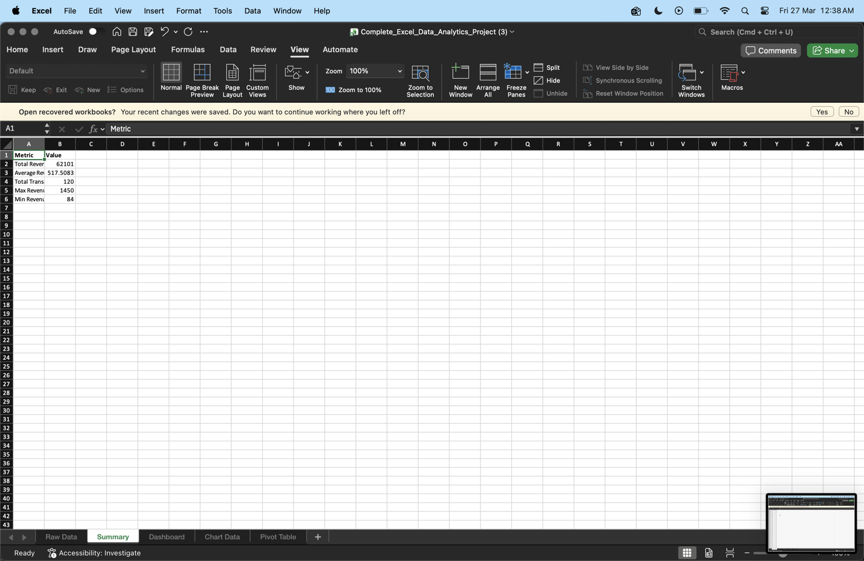The height and width of the screenshot is (561, 864).
Task: Expand the Show options dropdown
Action: click(x=307, y=73)
